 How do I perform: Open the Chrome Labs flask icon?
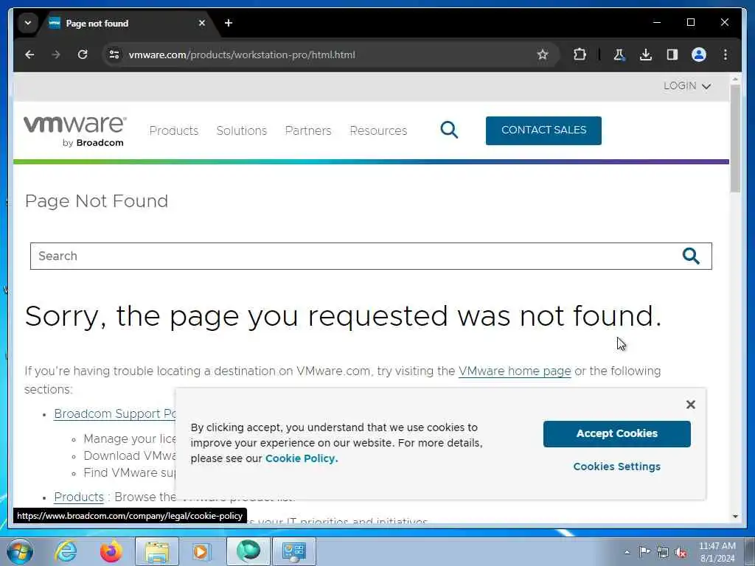[619, 55]
